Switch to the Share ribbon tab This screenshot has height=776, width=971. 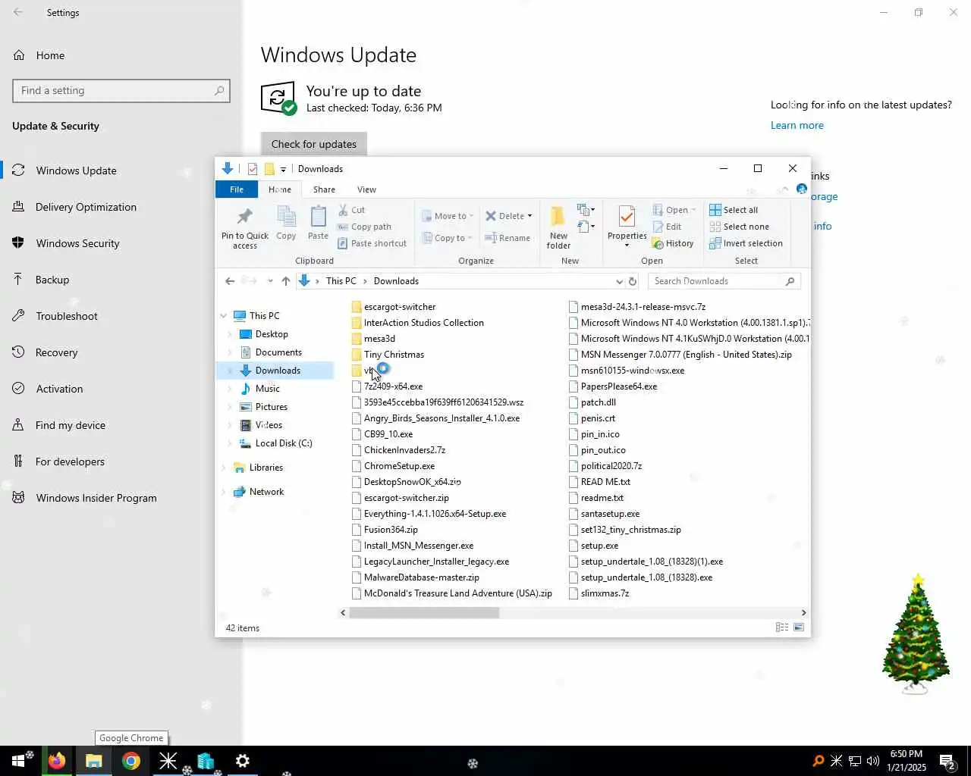[324, 189]
